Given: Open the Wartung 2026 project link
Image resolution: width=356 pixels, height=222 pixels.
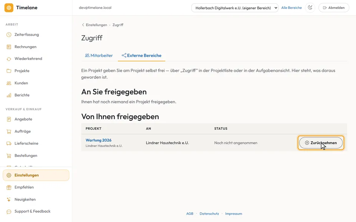Looking at the screenshot, I should 99,140.
